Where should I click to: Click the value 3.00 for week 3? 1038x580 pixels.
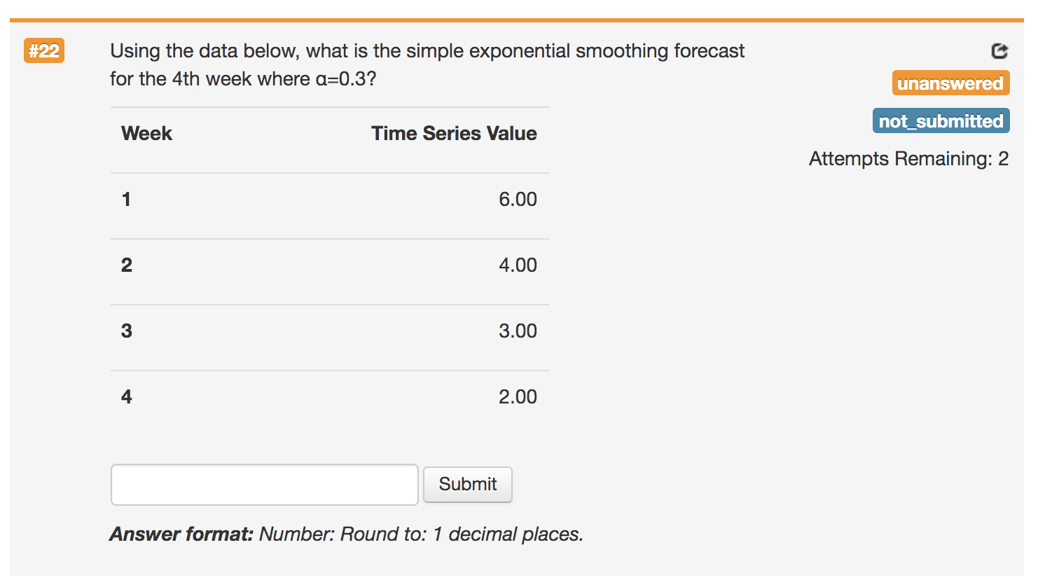[519, 331]
